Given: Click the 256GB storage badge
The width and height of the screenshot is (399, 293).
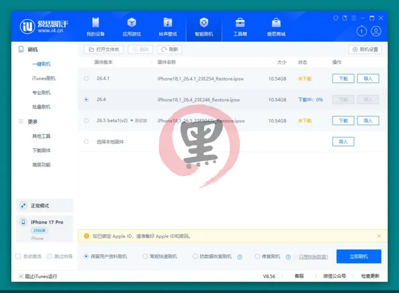Looking at the screenshot, I should point(39,231).
